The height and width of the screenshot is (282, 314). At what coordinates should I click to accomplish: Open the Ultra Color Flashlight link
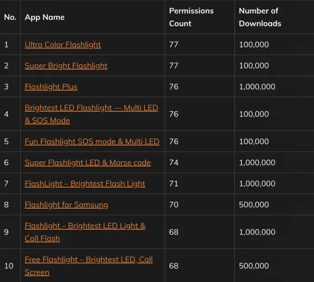tap(63, 45)
